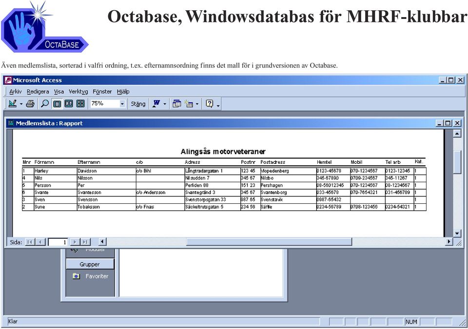Switch to multiple-pages preview
This screenshot has height=329, width=468.
pyautogui.click(x=80, y=104)
